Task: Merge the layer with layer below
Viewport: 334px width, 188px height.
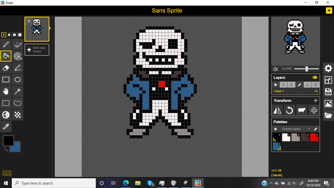Action: 307,85
